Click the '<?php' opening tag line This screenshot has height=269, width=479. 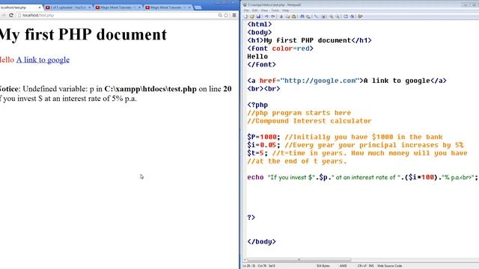click(x=257, y=105)
